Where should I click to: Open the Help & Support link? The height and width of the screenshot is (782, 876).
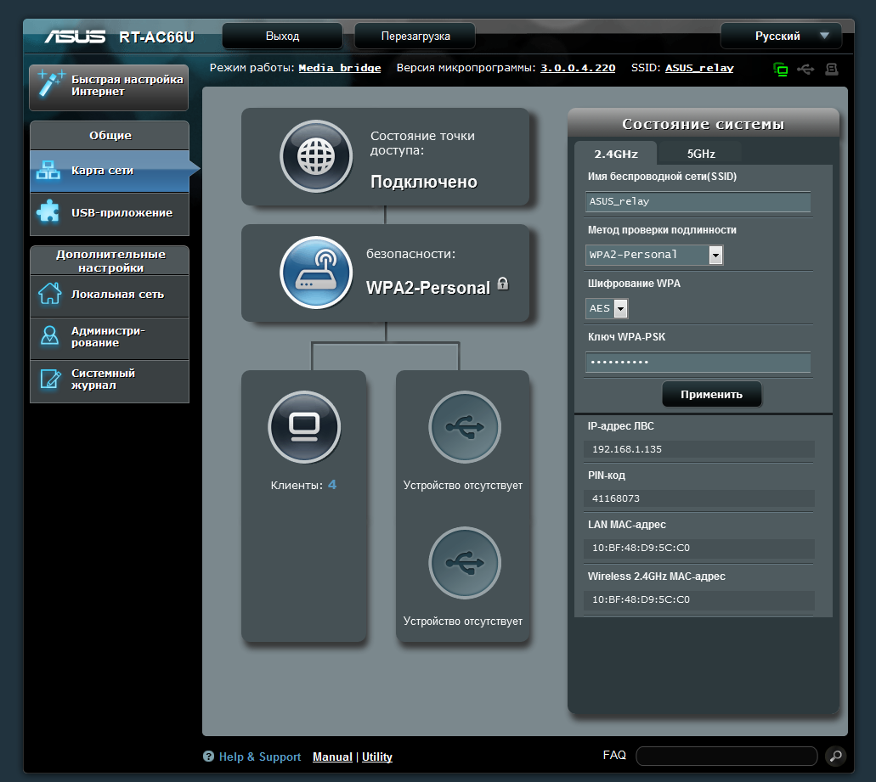tap(260, 757)
